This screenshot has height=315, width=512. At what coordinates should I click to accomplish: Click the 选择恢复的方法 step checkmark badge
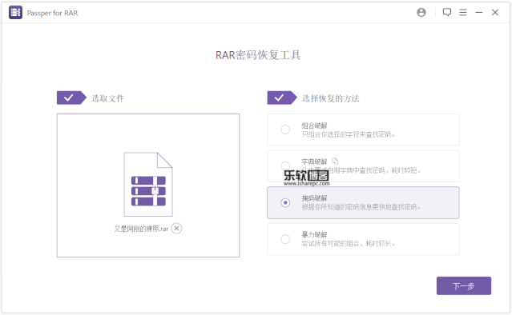(282, 98)
